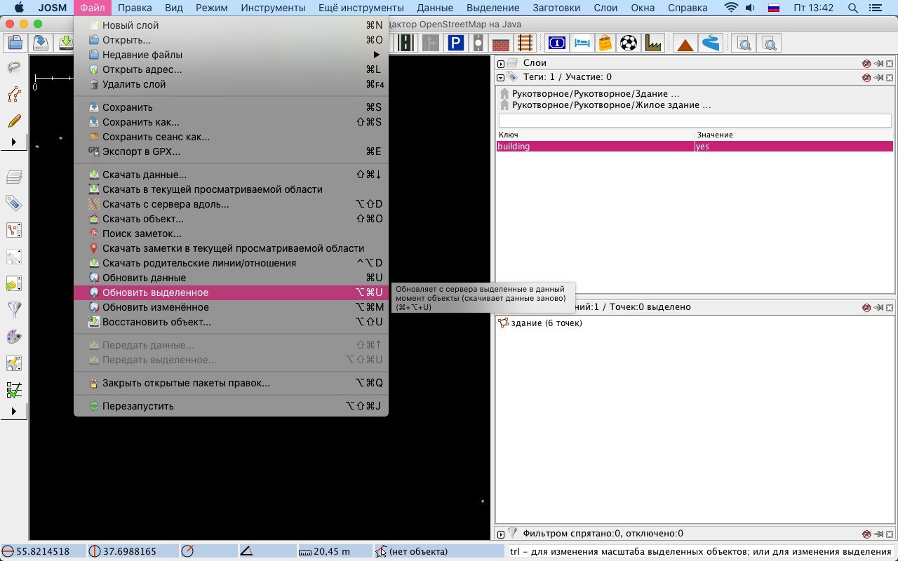
Task: Choose Открыть адрес... menu item
Action: [x=231, y=69]
